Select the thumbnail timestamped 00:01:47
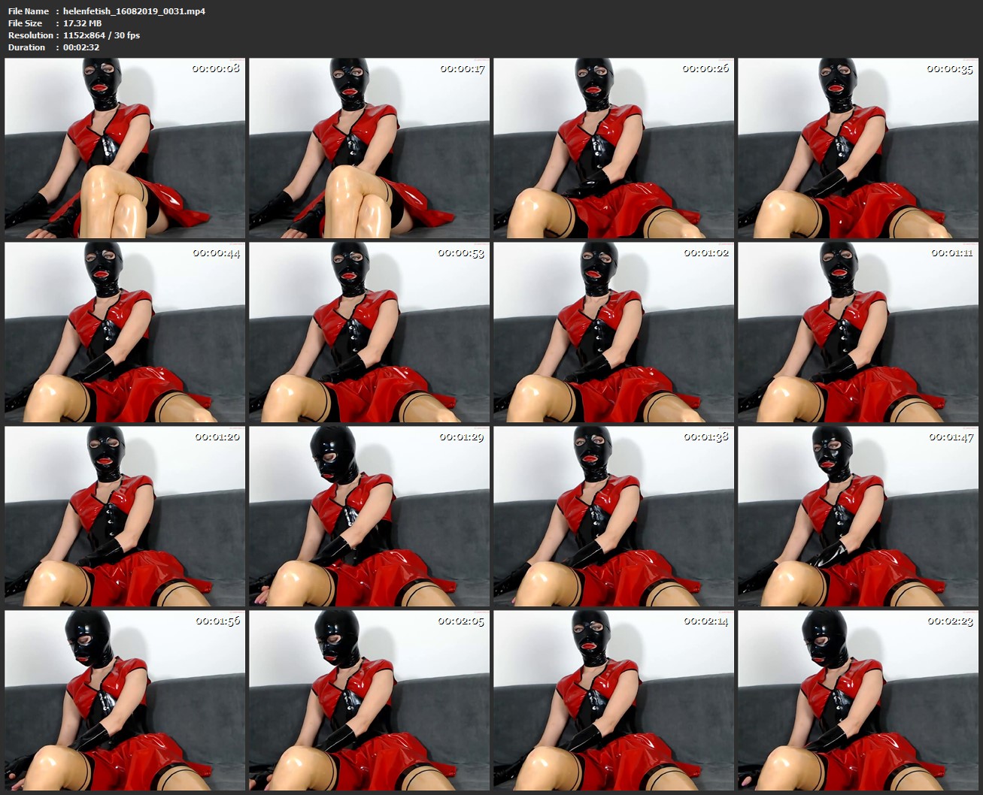Viewport: 983px width, 795px height. coord(858,516)
